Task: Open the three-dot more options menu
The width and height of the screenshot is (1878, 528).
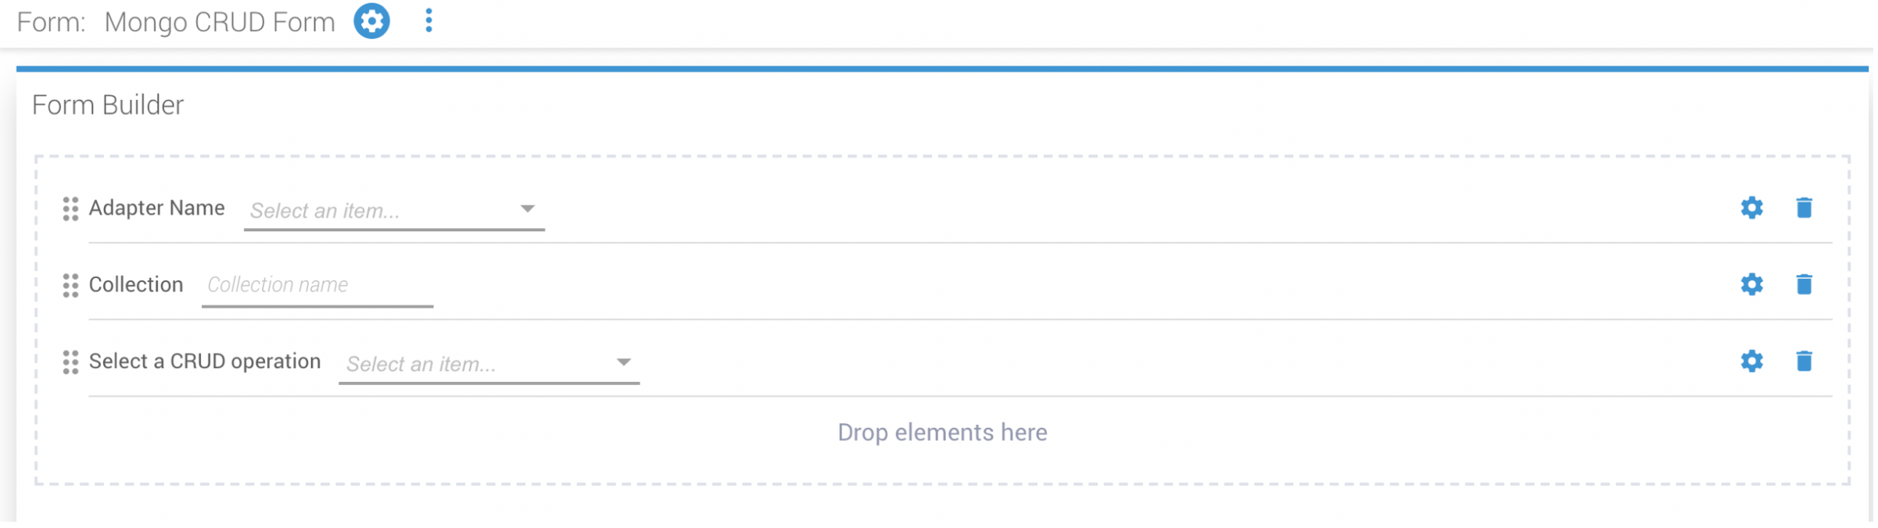Action: click(x=429, y=21)
